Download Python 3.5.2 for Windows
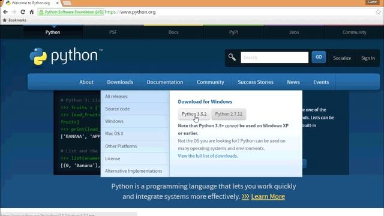 click(194, 114)
